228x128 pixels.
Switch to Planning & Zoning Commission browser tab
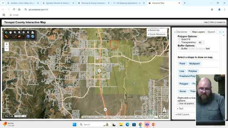93,3
